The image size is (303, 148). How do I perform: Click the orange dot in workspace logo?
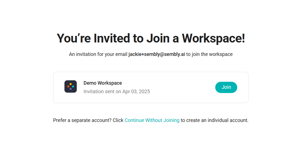pyautogui.click(x=68, y=87)
